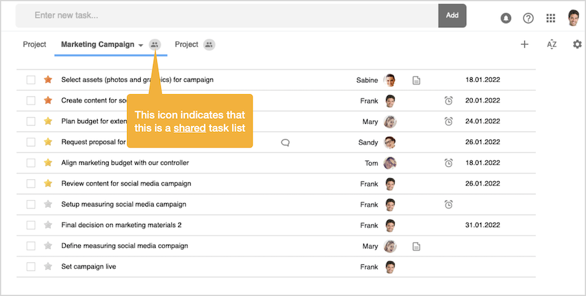The height and width of the screenshot is (296, 586).
Task: Toggle the orange star on Select assets task
Action: click(x=48, y=80)
